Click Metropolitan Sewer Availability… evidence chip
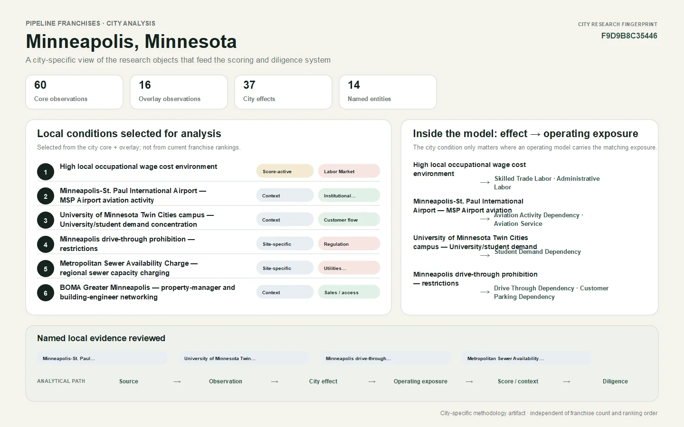This screenshot has width=684, height=427. coord(527,358)
